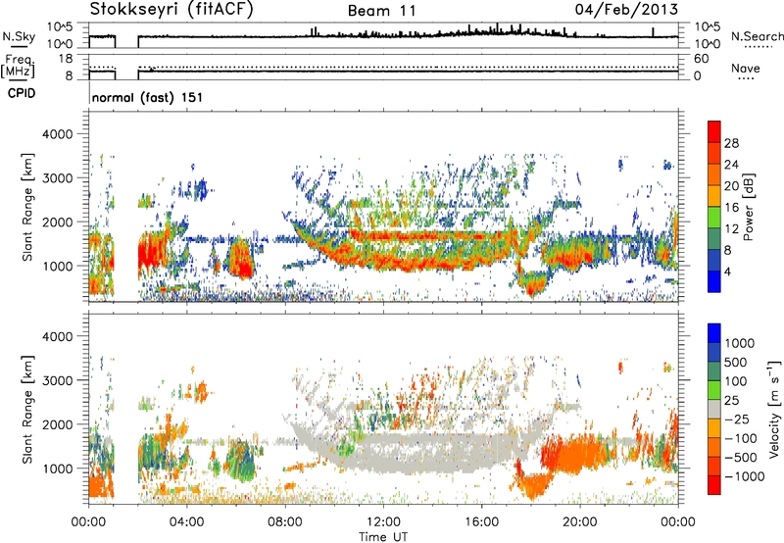This screenshot has width=784, height=543.
Task: Select the -25 label on Velocity scale
Action: (737, 419)
